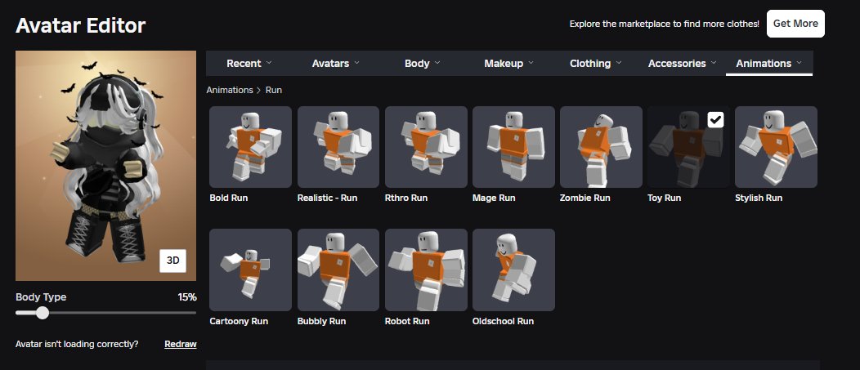Select the Oldschool Run animation

[513, 270]
